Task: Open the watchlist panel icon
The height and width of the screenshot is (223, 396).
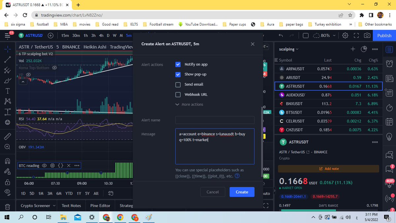Action: coord(389,50)
